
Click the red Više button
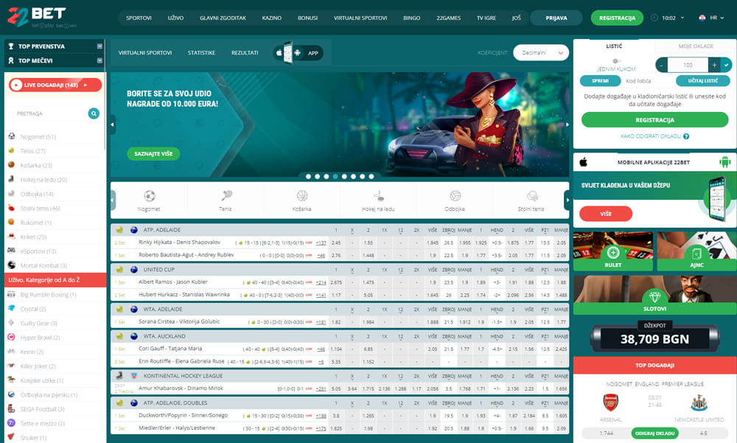(606, 214)
